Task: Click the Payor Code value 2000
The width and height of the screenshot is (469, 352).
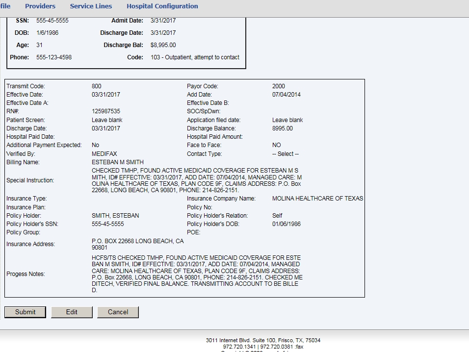Action: click(278, 86)
